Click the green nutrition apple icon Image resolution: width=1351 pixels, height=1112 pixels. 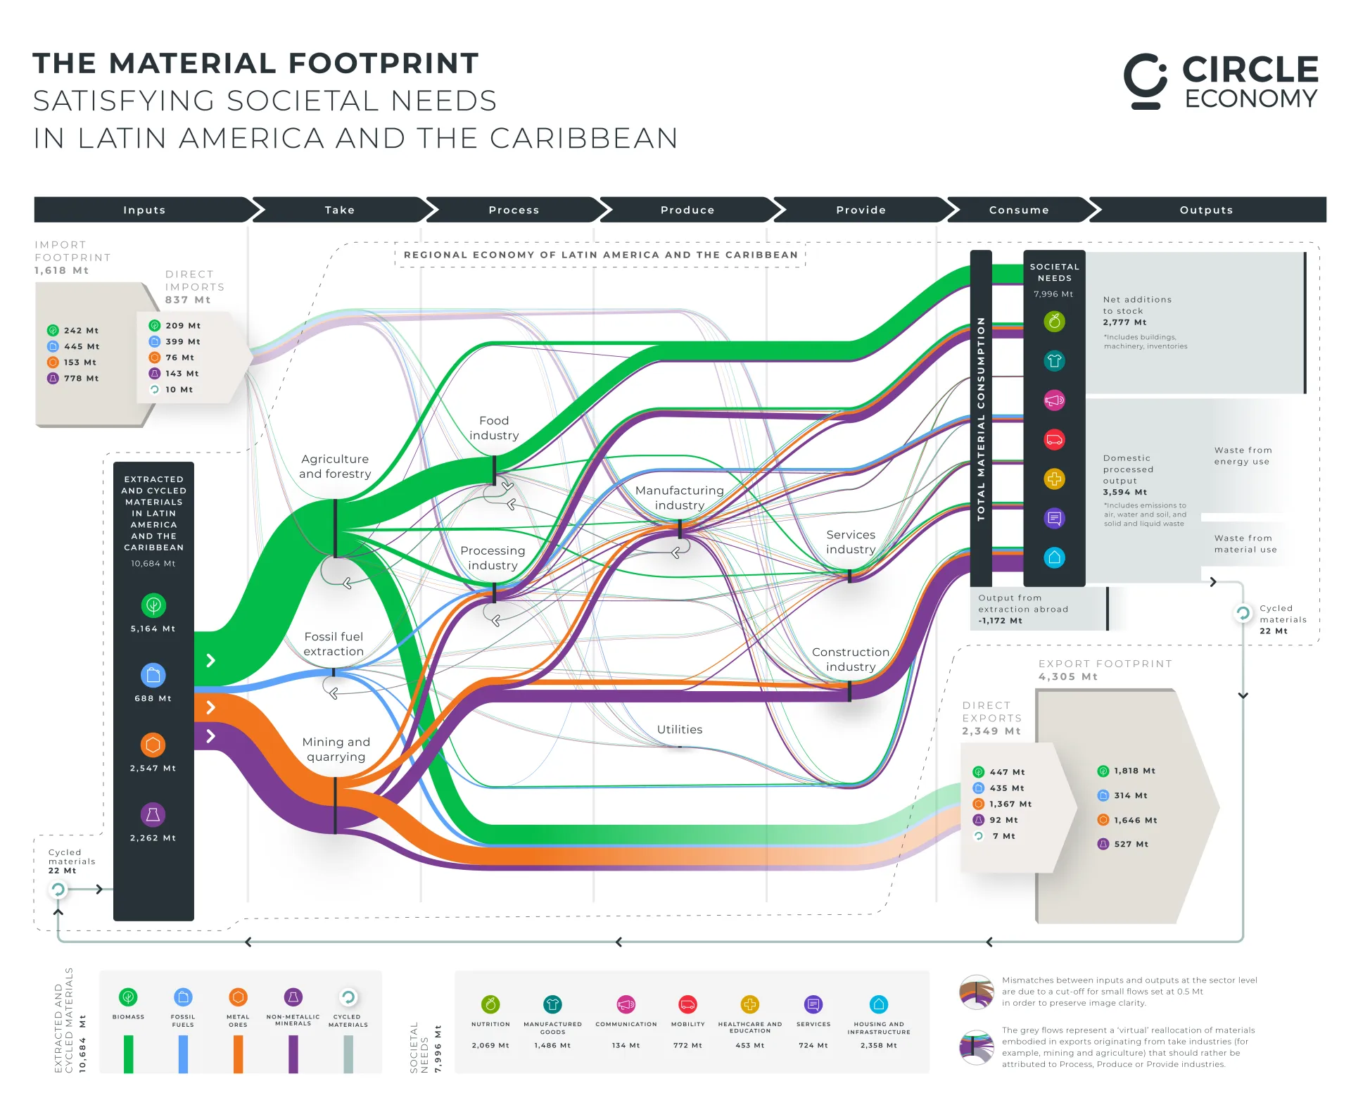(1054, 322)
